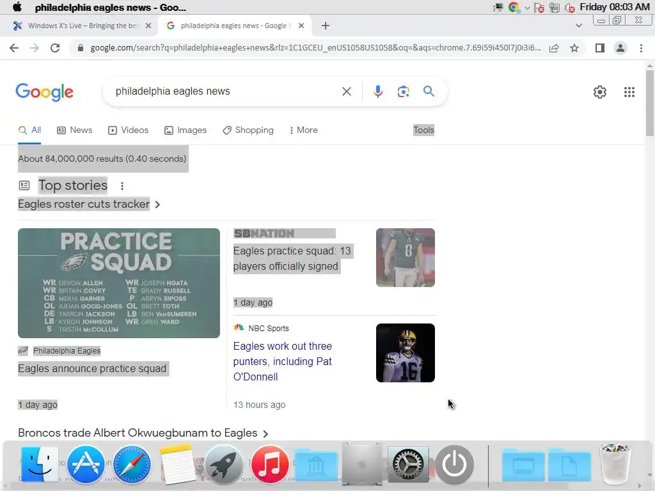Click the share page icon in address bar
Screen dimensions: 655x491
tap(554, 48)
